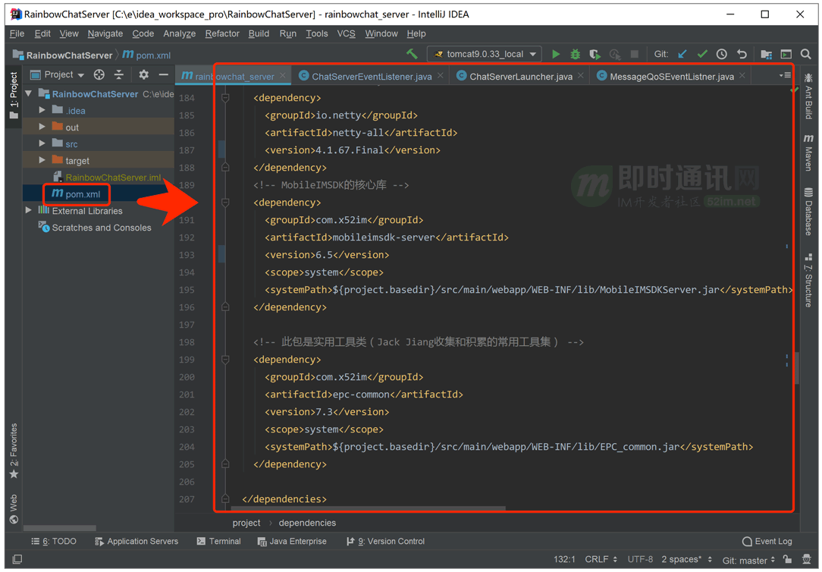Build project with the hammer icon
822x572 pixels.
413,55
